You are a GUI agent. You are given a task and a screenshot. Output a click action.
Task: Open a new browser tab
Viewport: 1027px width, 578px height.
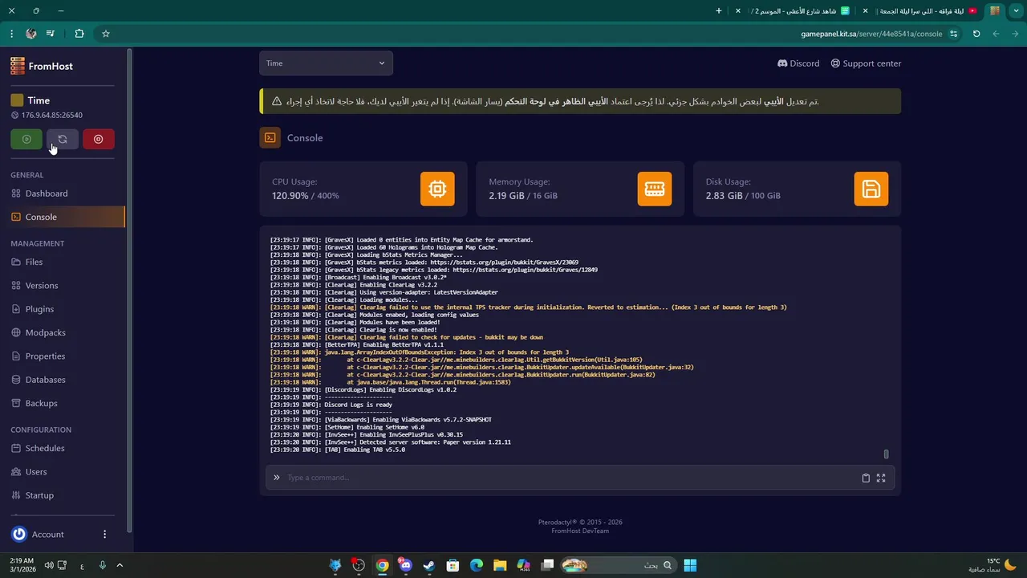click(719, 10)
